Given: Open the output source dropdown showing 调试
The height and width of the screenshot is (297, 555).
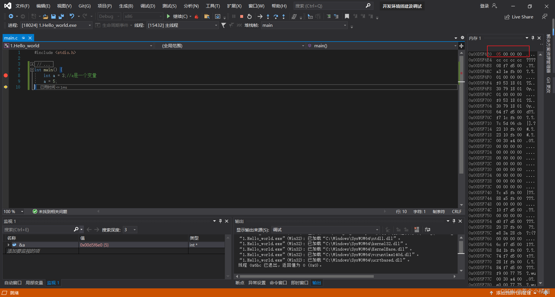Looking at the screenshot, I should click(x=325, y=230).
